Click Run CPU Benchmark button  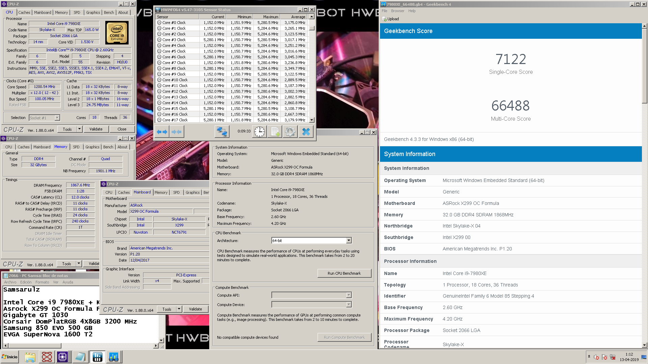point(344,273)
